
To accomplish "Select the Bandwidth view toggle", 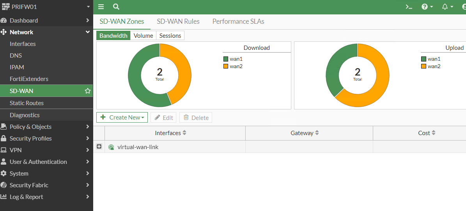I will [113, 35].
